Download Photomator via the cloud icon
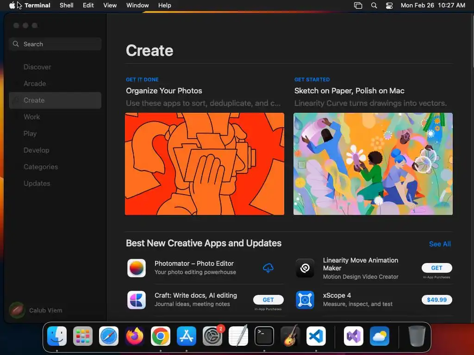This screenshot has height=355, width=474. pos(268,268)
